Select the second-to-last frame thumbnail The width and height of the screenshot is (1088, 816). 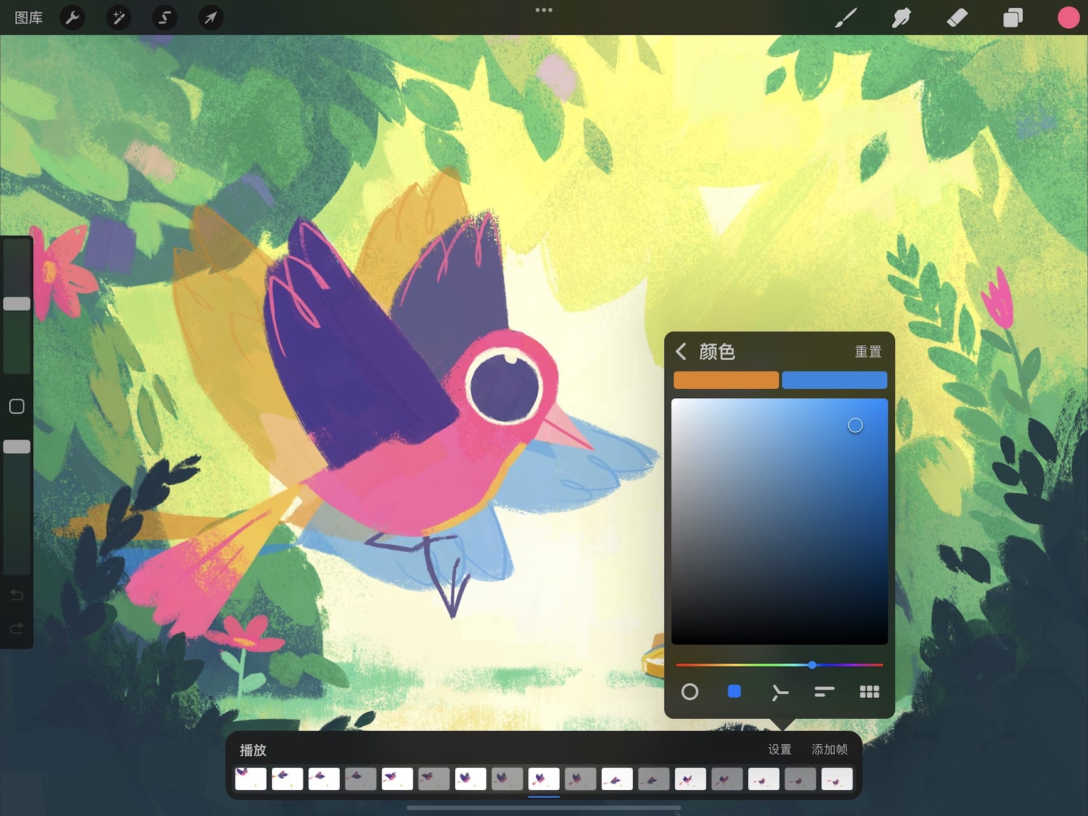[800, 779]
